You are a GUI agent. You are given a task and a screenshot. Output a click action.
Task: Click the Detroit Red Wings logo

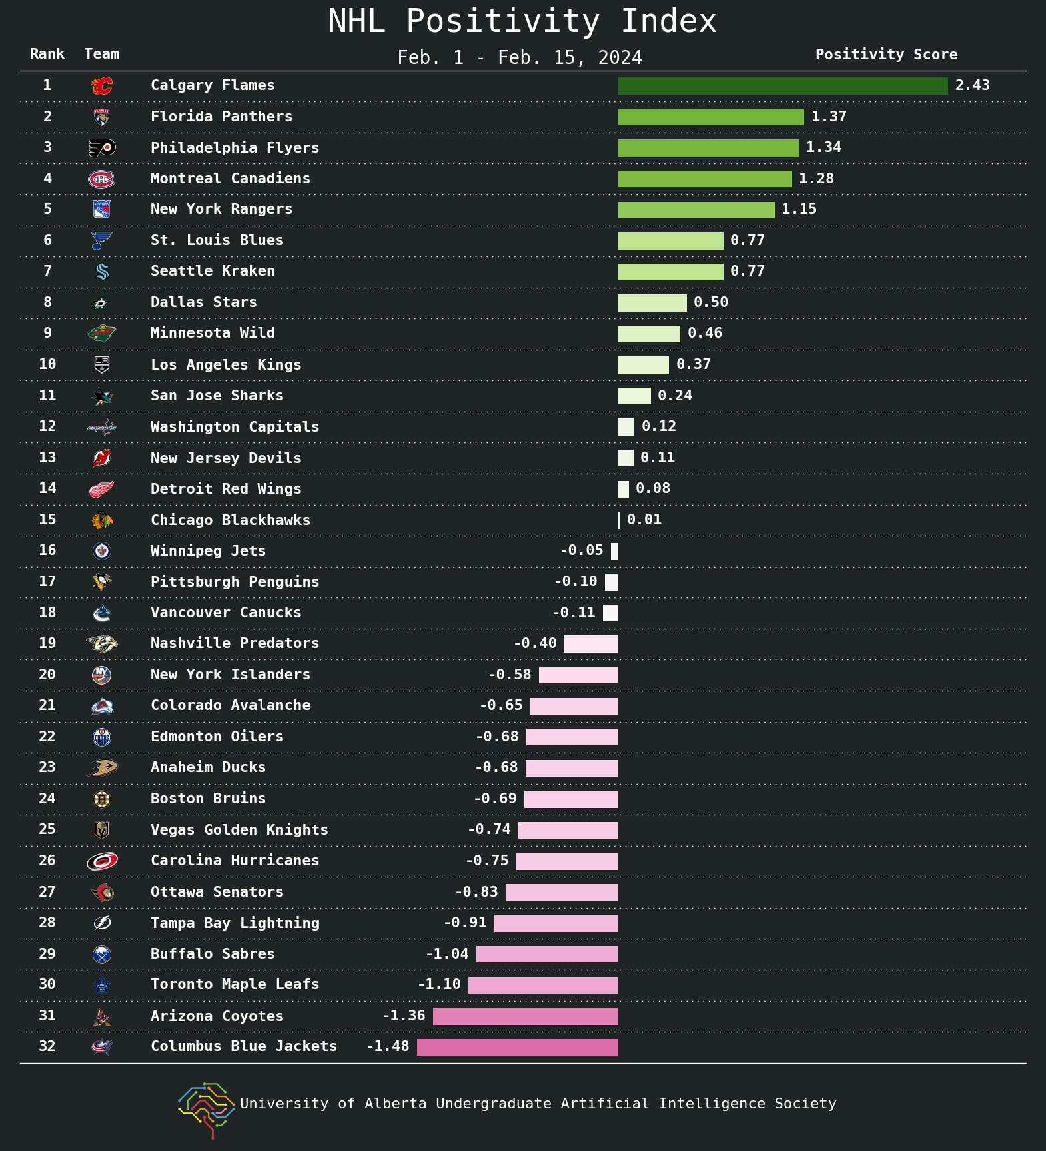(x=102, y=489)
